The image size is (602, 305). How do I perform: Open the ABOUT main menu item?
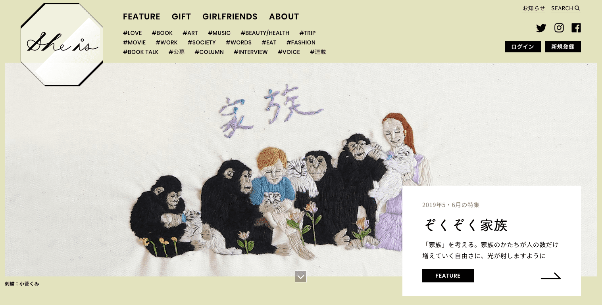point(284,17)
